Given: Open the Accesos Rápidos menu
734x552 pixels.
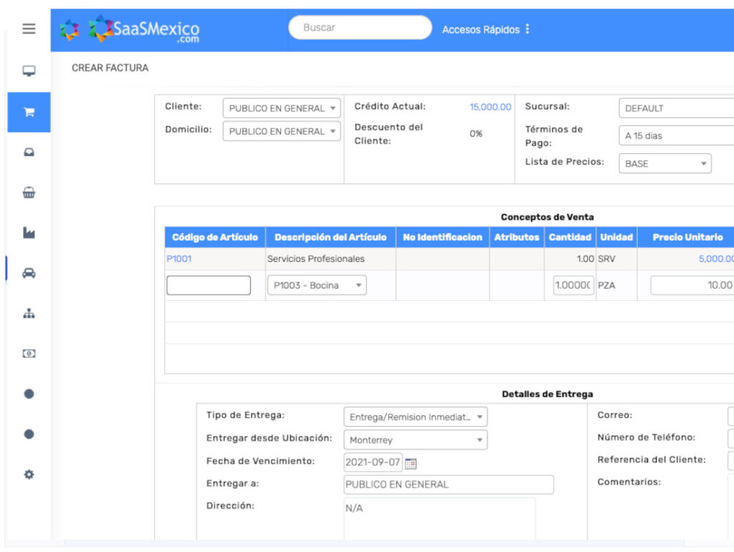Looking at the screenshot, I should (486, 29).
